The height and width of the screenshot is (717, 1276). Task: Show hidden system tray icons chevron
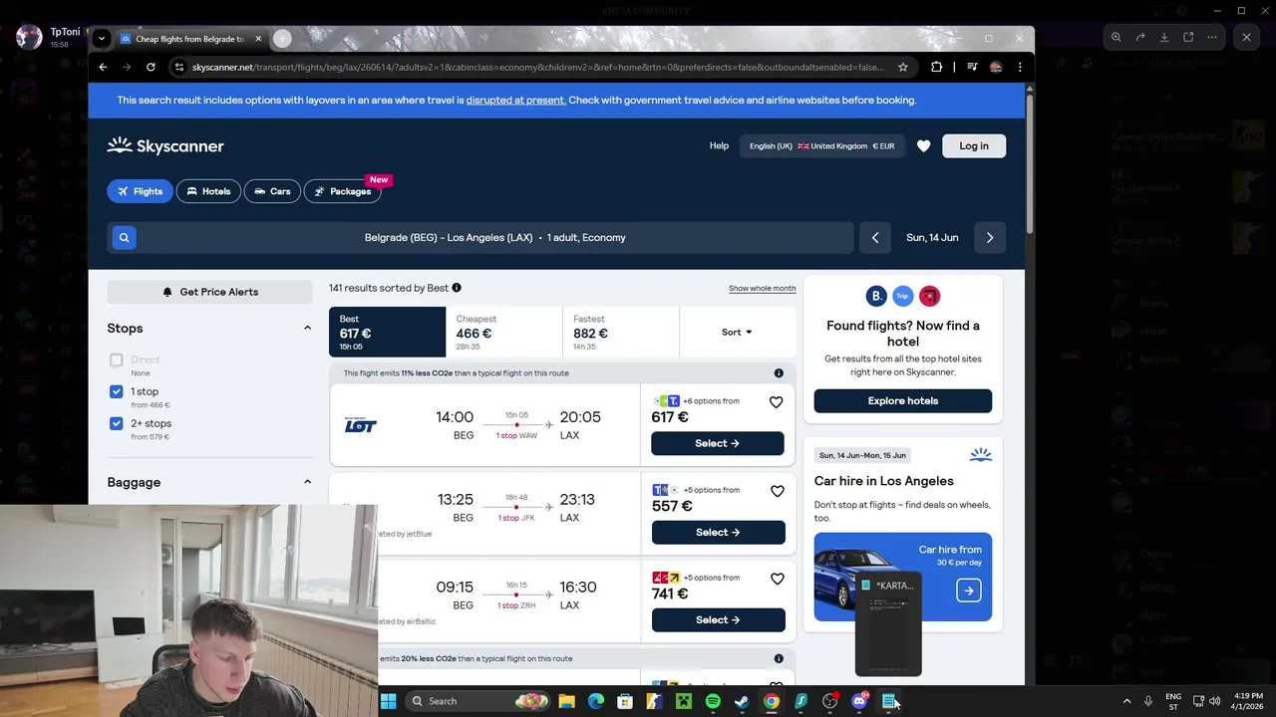pyautogui.click(x=1126, y=701)
